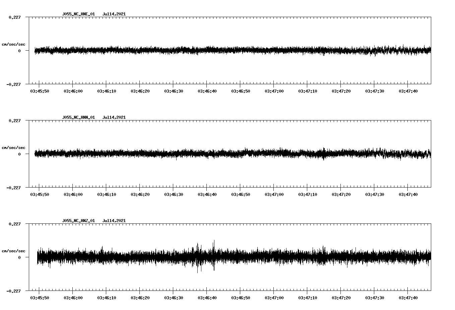Image resolution: width=455 pixels, height=310 pixels.
Task: Click the cm/sec/sec unit label on bottom plot
Action: tap(14, 250)
